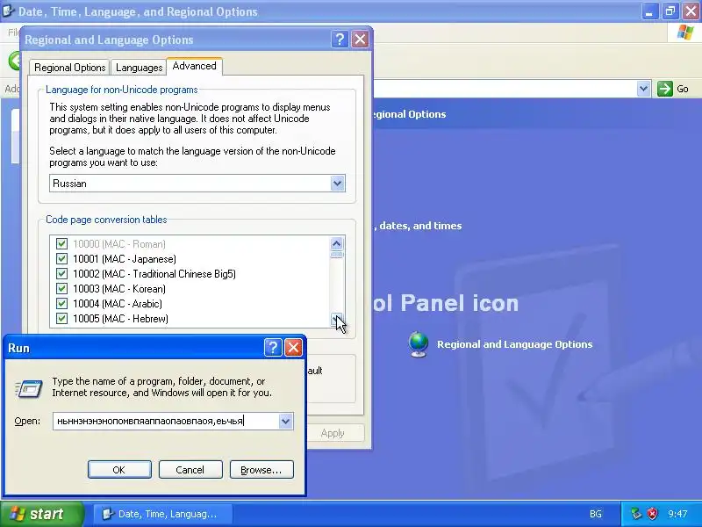Click Browse... in the Run dialog
The height and width of the screenshot is (527, 702).
coord(261,470)
